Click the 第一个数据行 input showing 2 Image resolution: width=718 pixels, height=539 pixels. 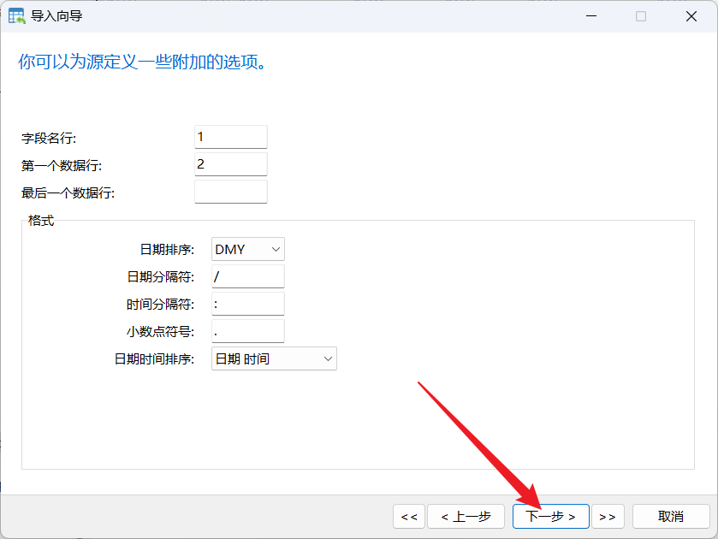[230, 163]
